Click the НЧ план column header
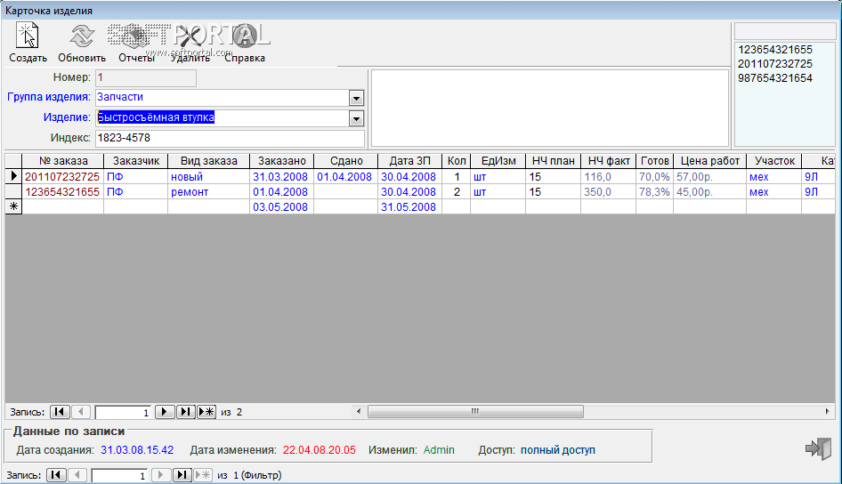Image resolution: width=842 pixels, height=484 pixels. pos(553,161)
